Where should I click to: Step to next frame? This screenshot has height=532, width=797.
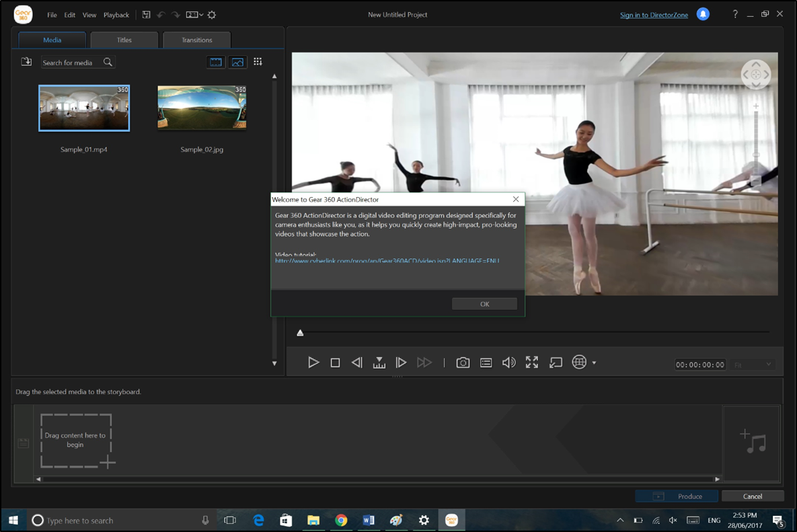click(x=401, y=363)
